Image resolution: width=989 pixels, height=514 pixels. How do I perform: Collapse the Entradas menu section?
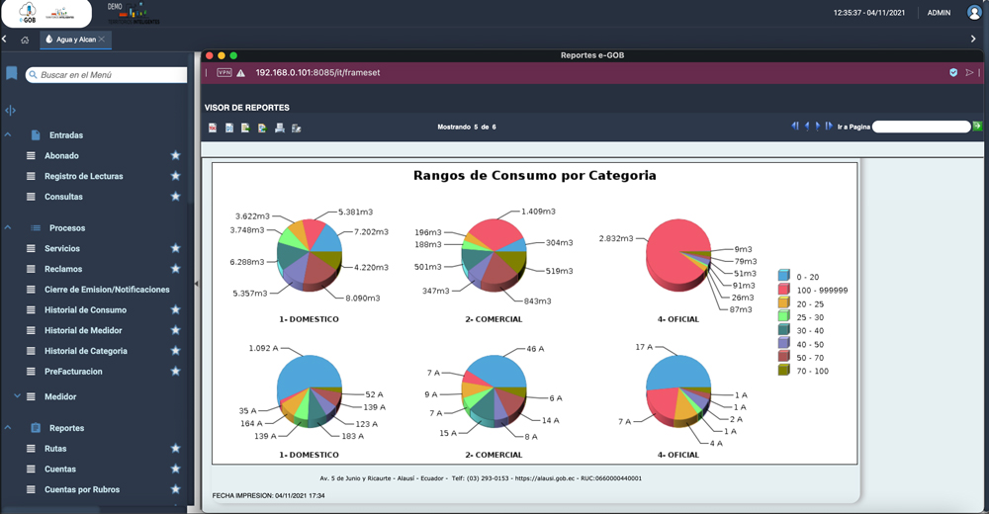coord(8,134)
